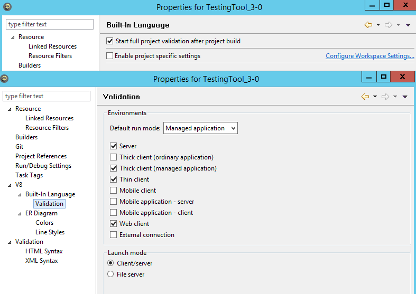Check Mobile client environment
Viewport: 416px width, 294px height.
point(113,191)
